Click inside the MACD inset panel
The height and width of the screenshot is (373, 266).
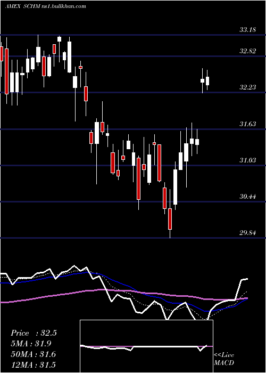pyautogui.click(x=146, y=346)
